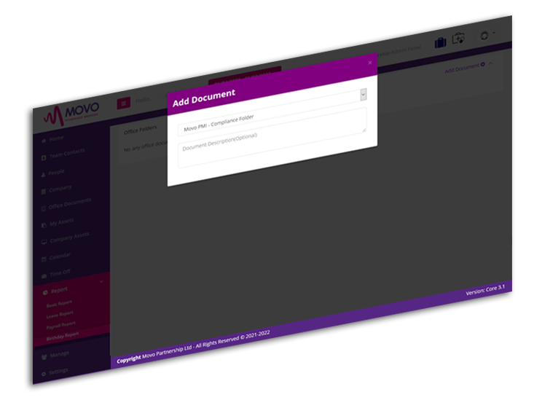Screen dimensions: 542x408
Task: Open Leave Report
Action: pyautogui.click(x=60, y=314)
